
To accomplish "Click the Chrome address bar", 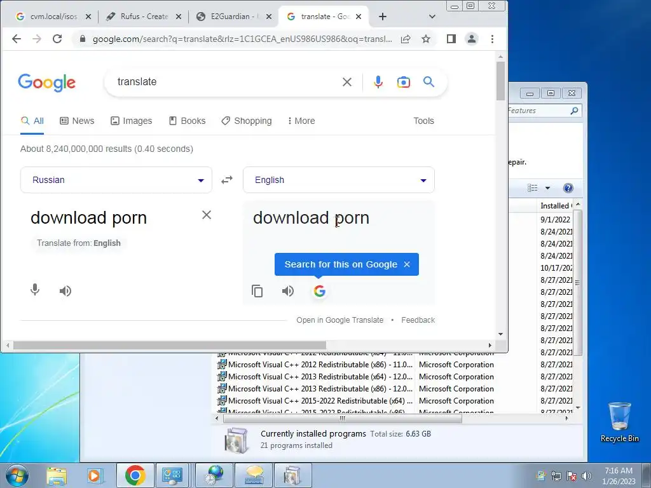I will 242,39.
